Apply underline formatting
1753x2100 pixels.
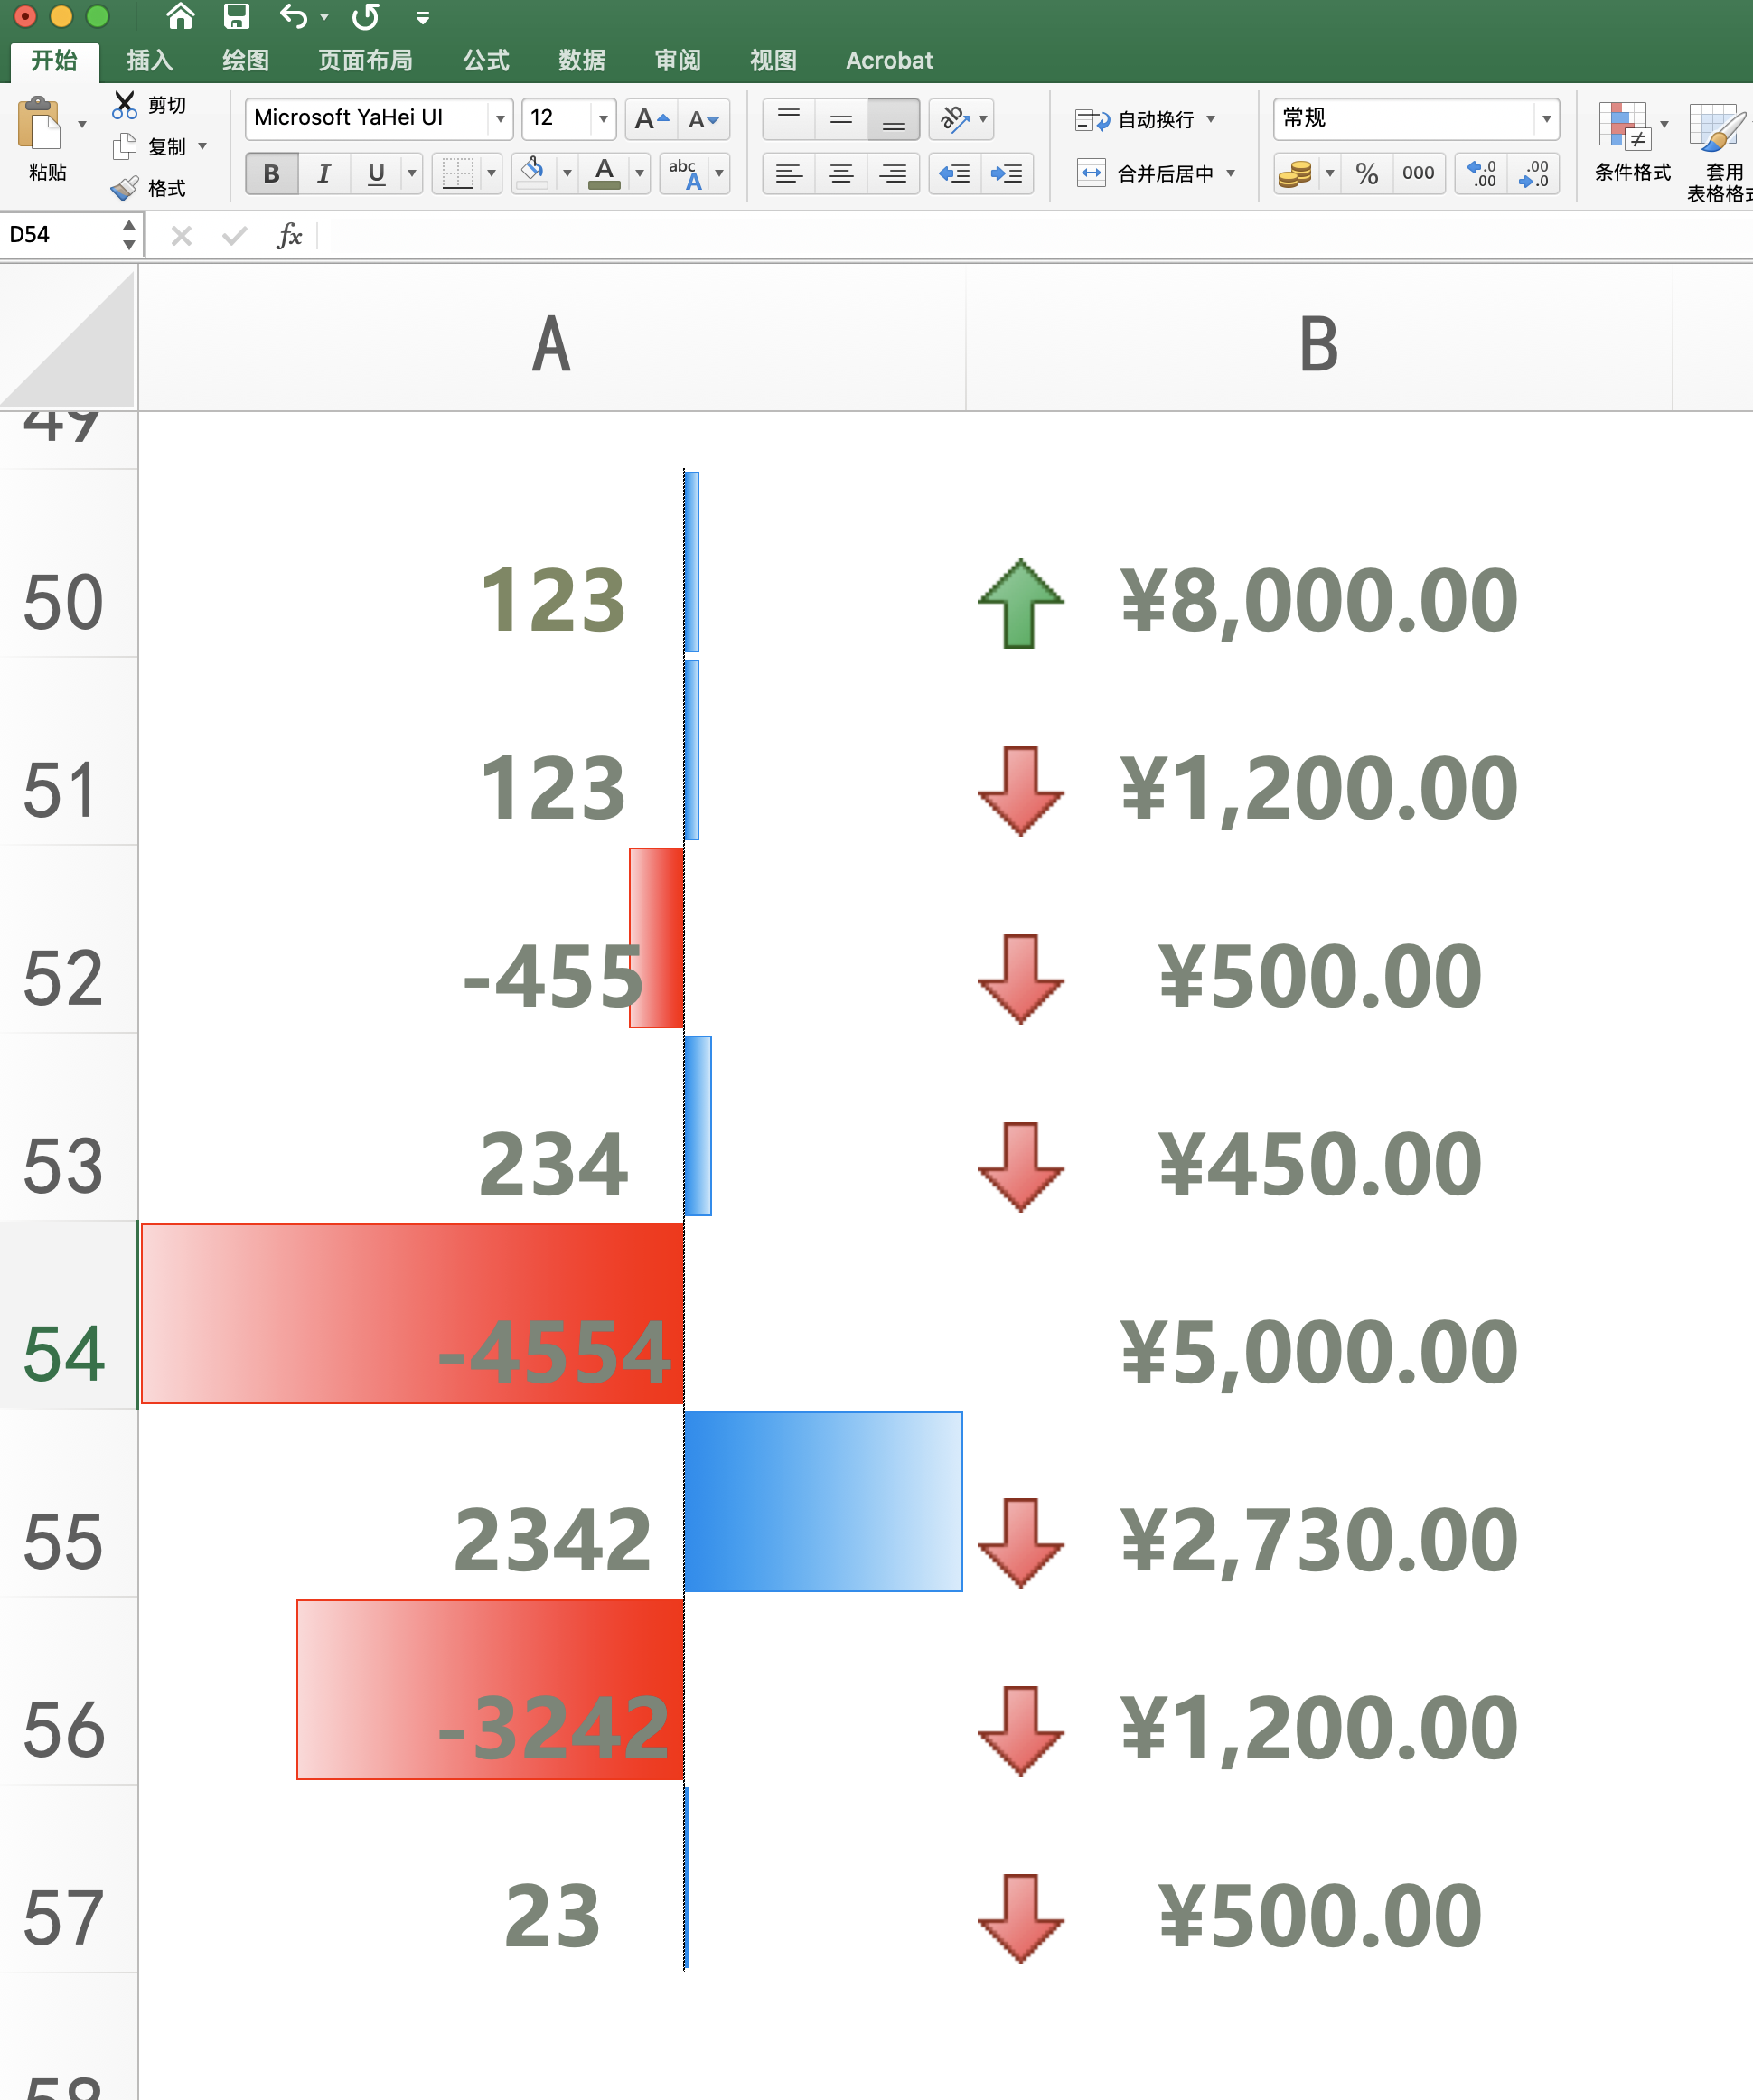pos(373,173)
